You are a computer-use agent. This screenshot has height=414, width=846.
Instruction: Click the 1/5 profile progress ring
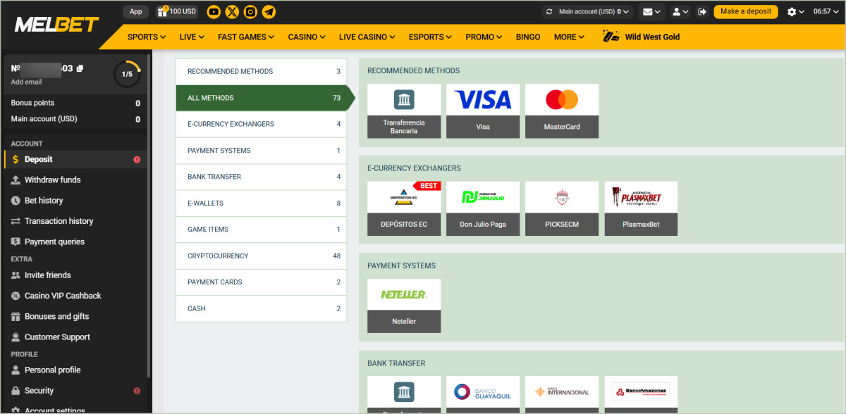point(127,74)
